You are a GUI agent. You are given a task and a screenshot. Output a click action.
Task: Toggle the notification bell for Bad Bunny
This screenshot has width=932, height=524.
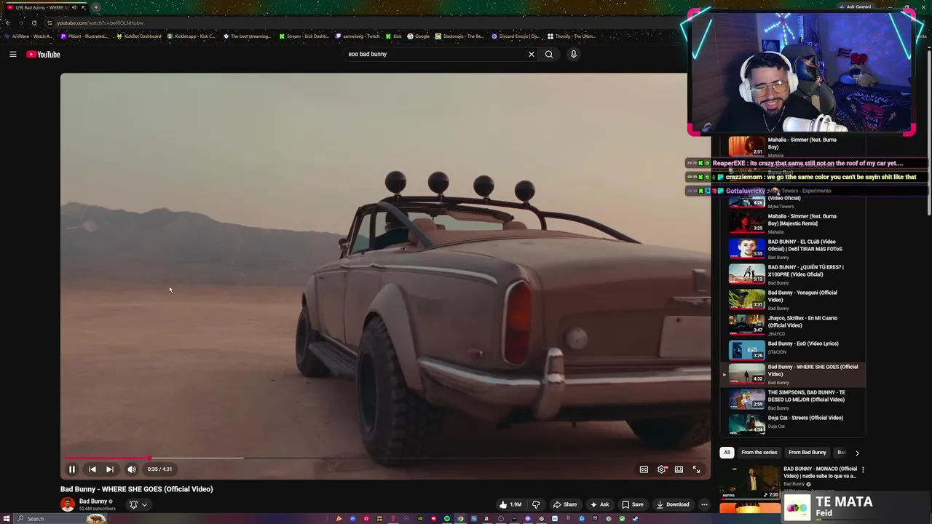click(x=138, y=504)
